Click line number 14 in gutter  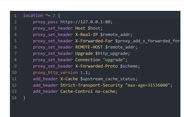[14, 98]
